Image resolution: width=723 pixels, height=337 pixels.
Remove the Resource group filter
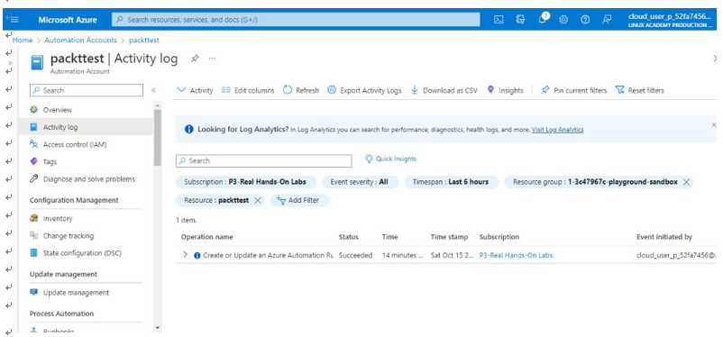(686, 182)
